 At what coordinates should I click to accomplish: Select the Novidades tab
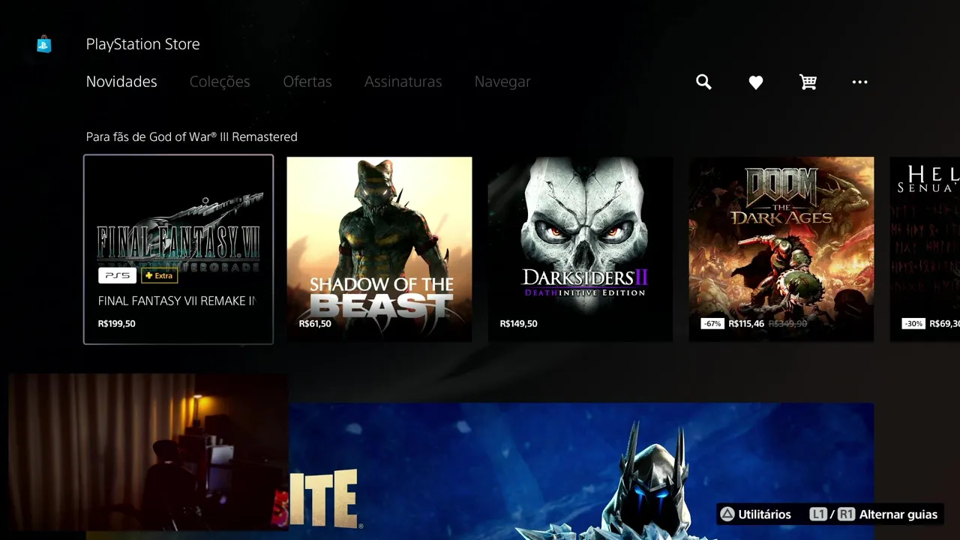pyautogui.click(x=121, y=82)
